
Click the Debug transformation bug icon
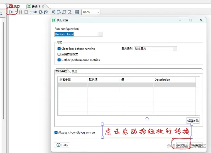(x=40, y=12)
